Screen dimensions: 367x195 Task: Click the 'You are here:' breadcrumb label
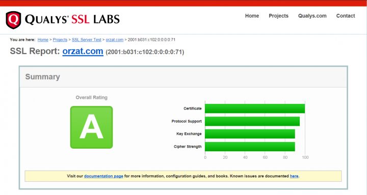click(x=22, y=40)
